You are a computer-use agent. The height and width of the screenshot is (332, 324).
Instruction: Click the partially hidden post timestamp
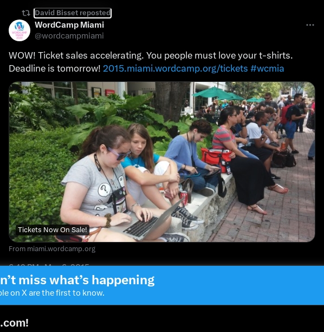point(49,265)
